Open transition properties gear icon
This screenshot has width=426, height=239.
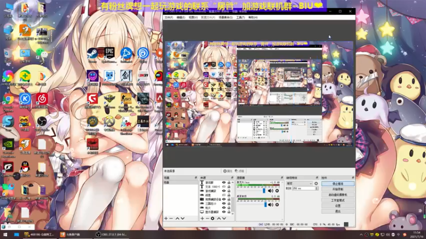(x=316, y=183)
